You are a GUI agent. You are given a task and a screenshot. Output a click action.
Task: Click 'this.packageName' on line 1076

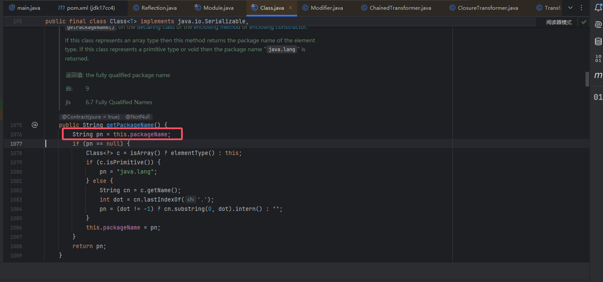[140, 134]
